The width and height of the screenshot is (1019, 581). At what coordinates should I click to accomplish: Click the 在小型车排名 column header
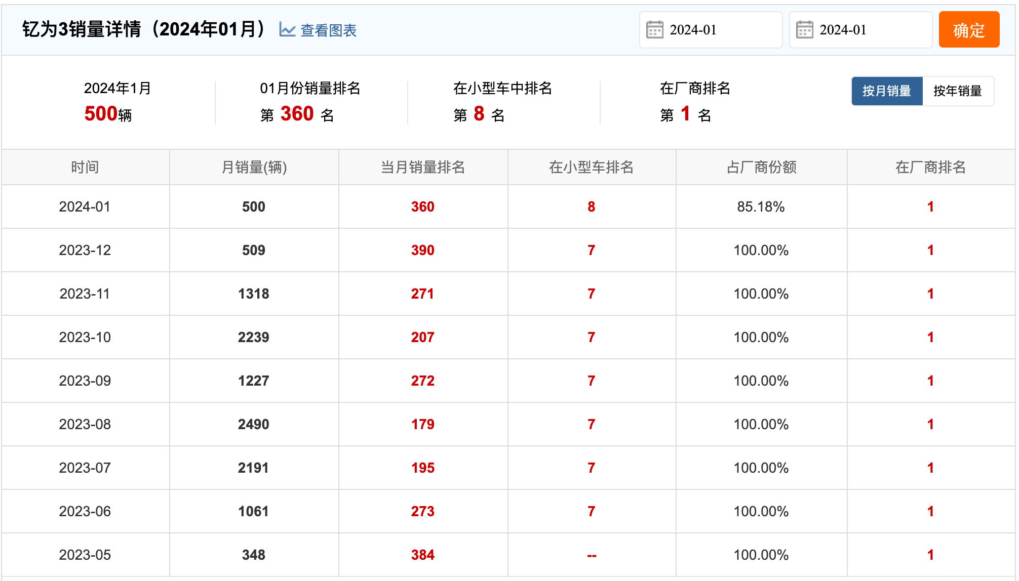592,167
